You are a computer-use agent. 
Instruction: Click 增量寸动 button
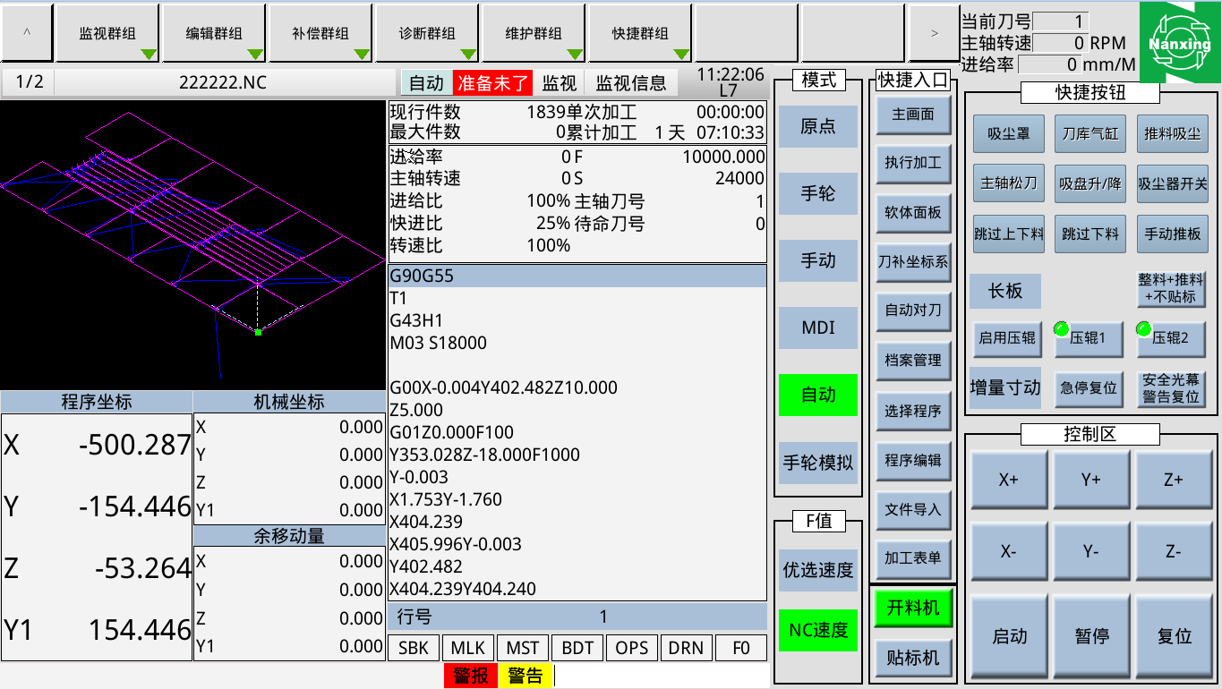(1005, 387)
